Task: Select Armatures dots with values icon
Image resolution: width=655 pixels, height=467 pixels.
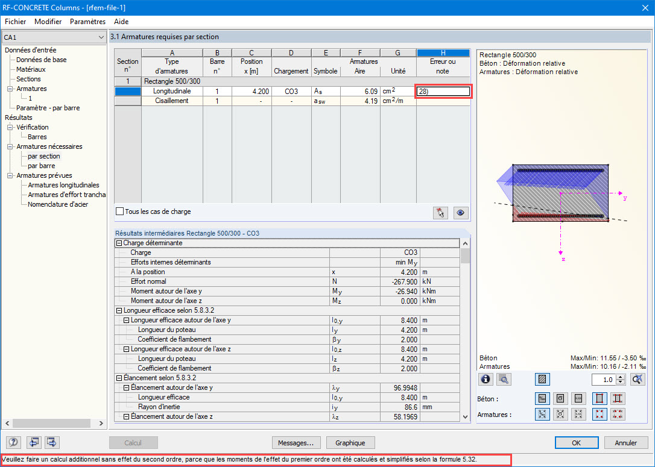Action: coord(618,414)
